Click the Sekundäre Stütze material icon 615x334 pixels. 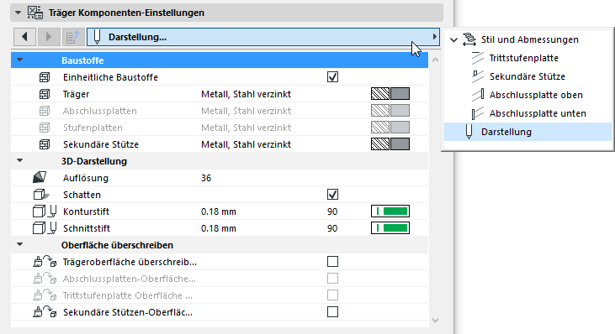[x=45, y=144]
